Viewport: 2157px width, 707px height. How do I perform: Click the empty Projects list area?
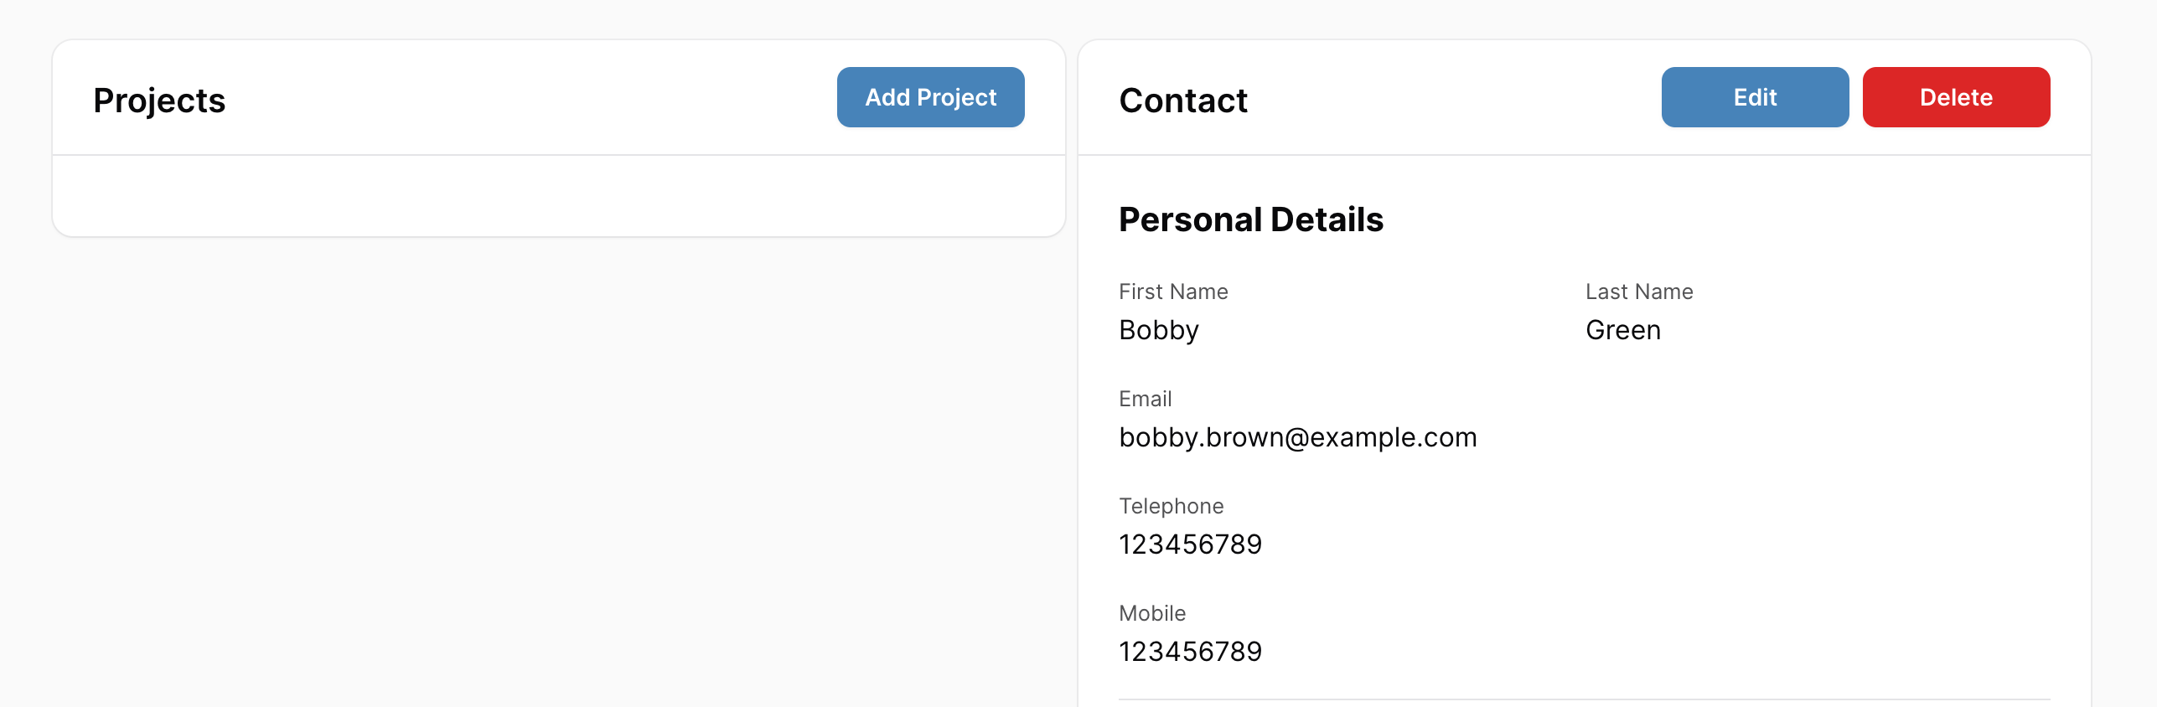558,195
